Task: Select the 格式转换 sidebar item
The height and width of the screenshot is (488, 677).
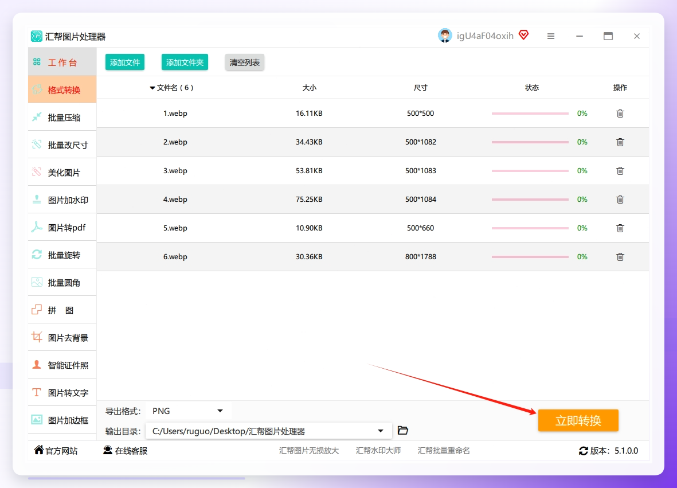Action: (x=62, y=90)
